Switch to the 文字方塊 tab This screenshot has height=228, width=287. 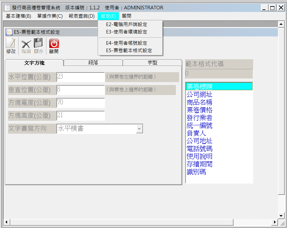[34, 63]
